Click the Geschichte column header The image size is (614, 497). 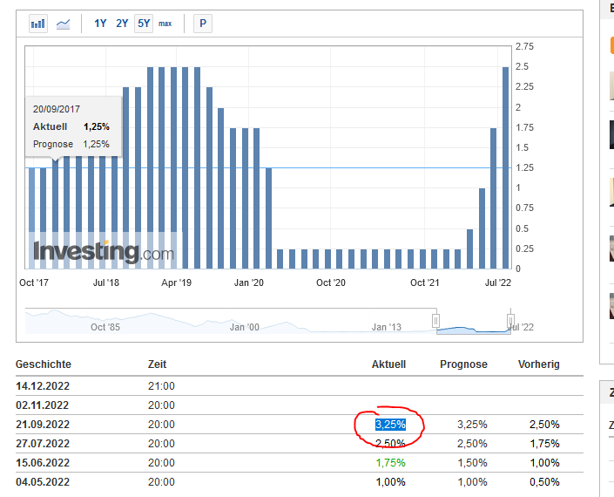pos(44,364)
